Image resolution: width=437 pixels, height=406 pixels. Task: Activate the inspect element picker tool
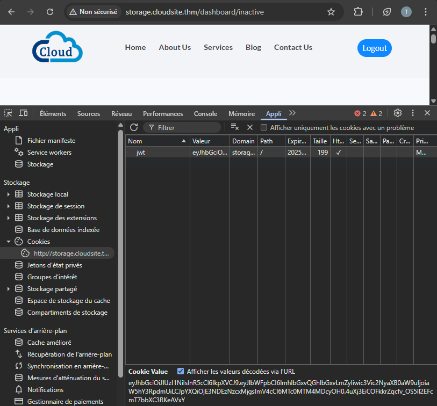tap(8, 113)
